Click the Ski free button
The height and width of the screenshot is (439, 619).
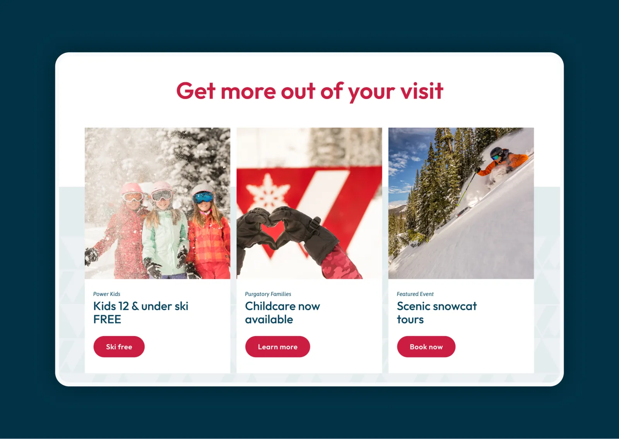click(119, 347)
